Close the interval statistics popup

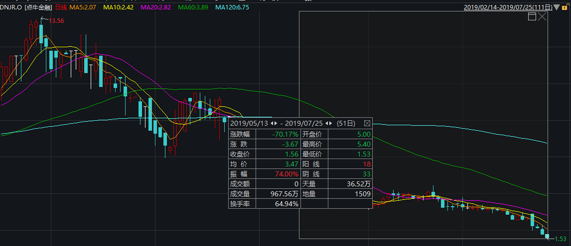(367, 124)
